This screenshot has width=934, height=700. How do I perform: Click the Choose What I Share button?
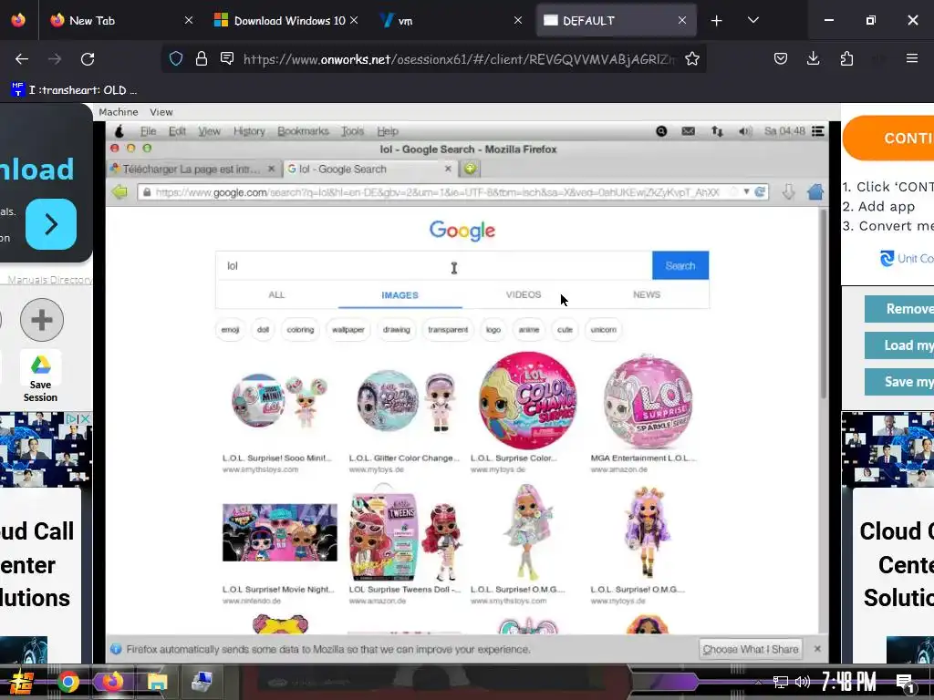[751, 649]
